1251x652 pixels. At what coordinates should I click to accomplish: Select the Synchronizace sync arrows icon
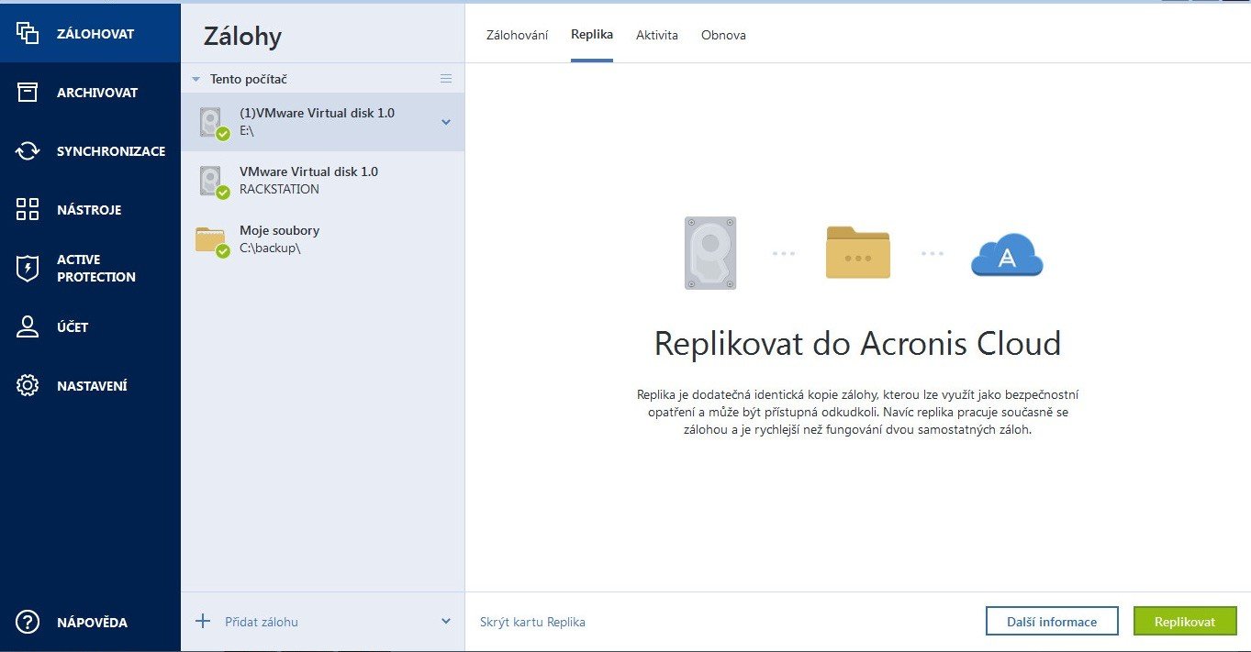[28, 151]
